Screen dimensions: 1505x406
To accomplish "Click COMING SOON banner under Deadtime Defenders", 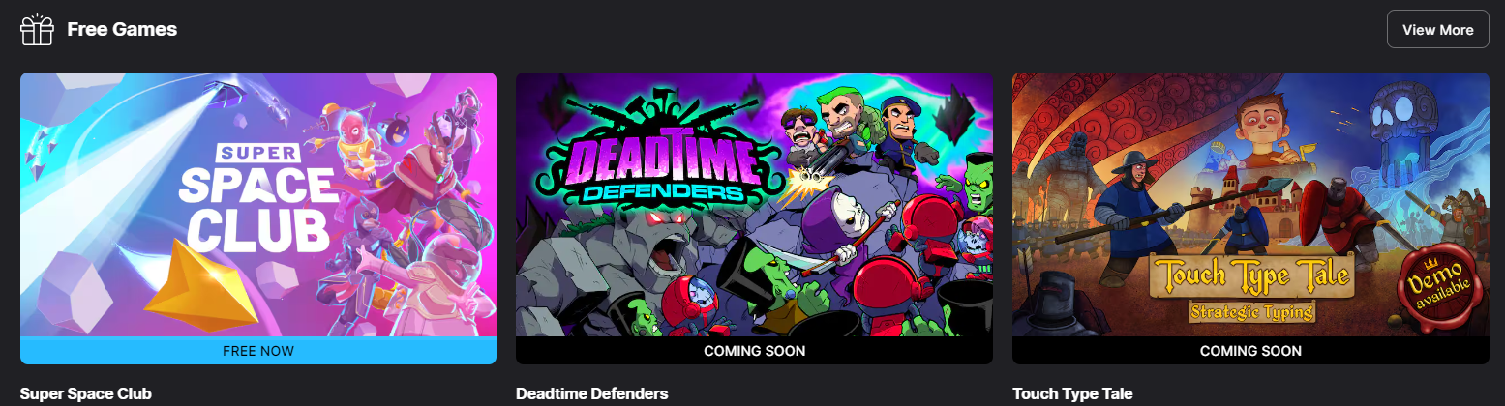I will [754, 351].
